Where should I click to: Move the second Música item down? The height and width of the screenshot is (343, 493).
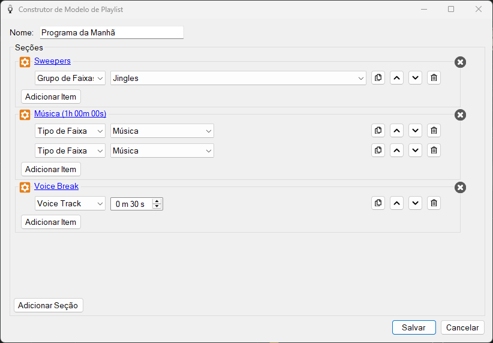point(415,151)
